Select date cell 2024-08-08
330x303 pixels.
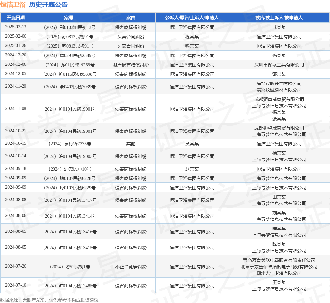[x=16, y=200]
